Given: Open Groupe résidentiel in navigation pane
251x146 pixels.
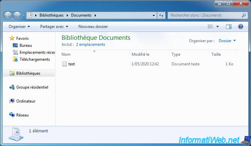Looking at the screenshot, I should click(32, 87).
